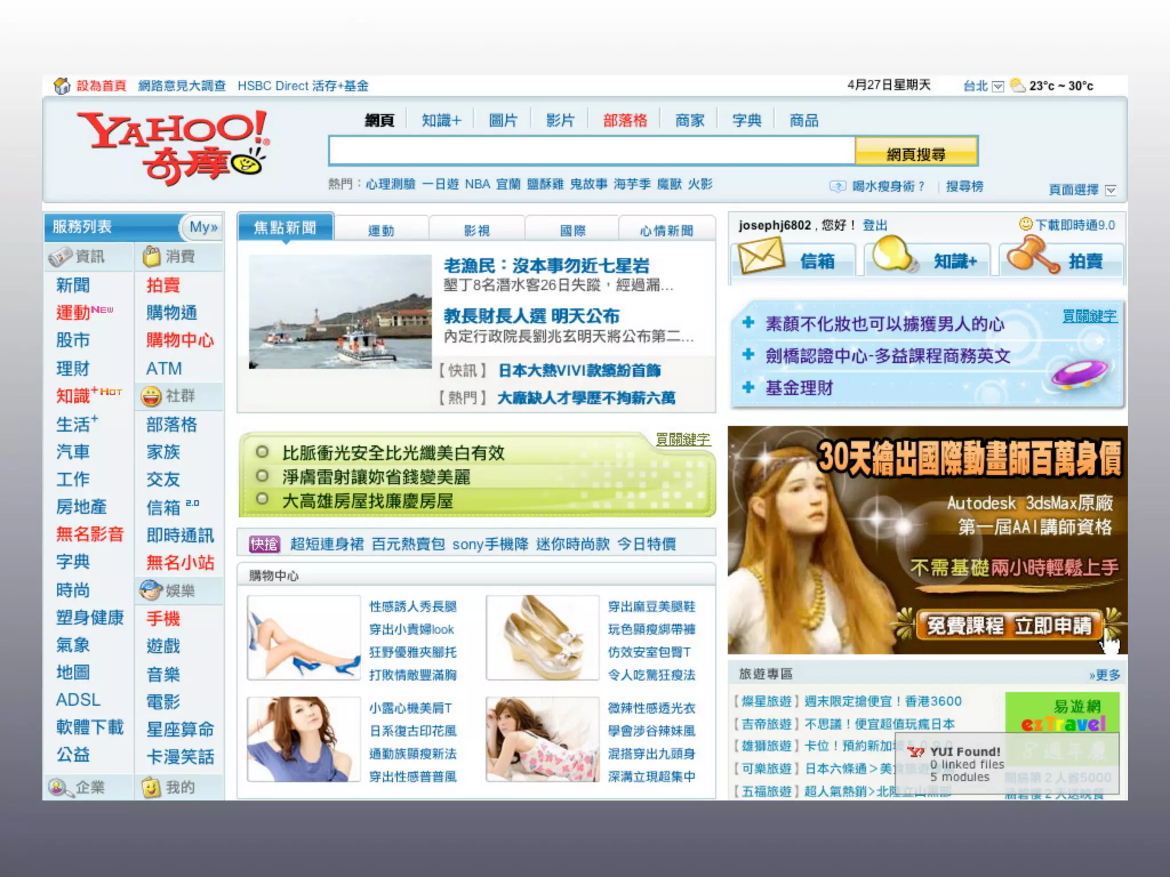This screenshot has width=1170, height=877.
Task: Select bullet next to 大高雄房屋 ad
Action: click(x=262, y=499)
